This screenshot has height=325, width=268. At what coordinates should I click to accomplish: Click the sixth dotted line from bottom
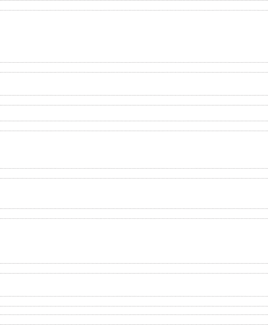click(x=134, y=264)
